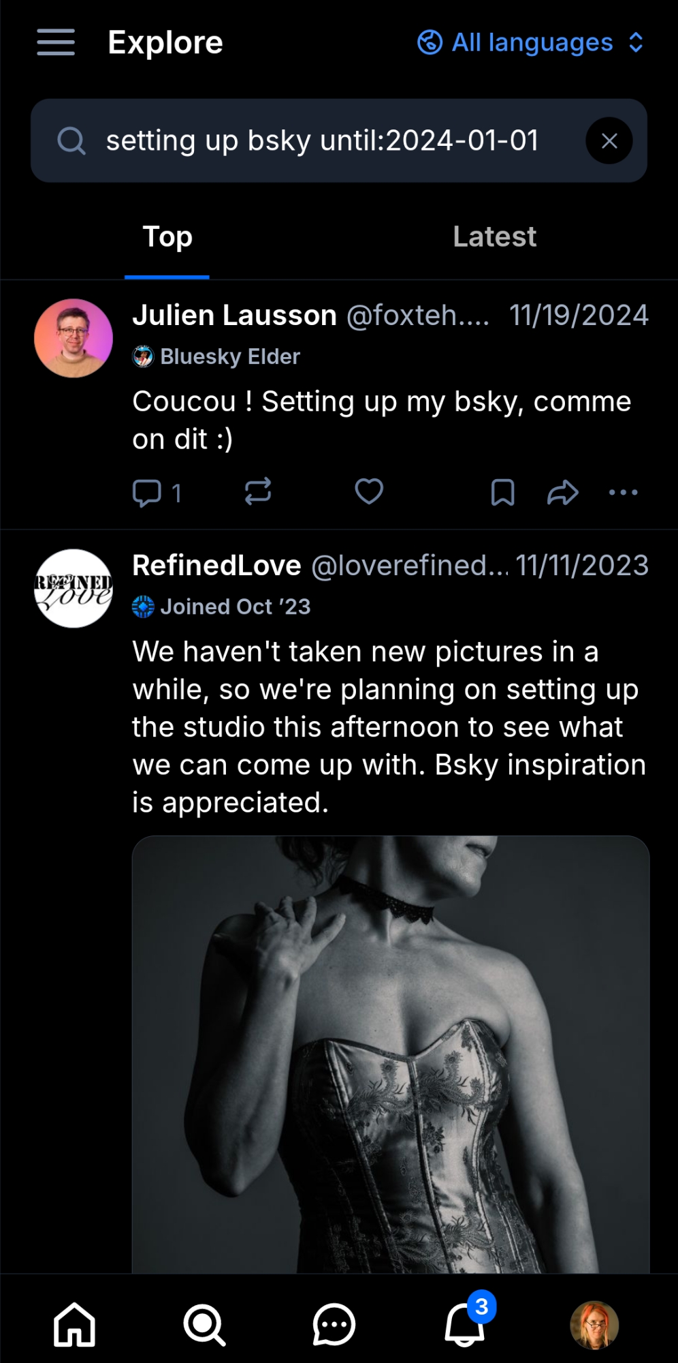Open the Chat messages screen
Viewport: 678px width, 1363px height.
[334, 1325]
